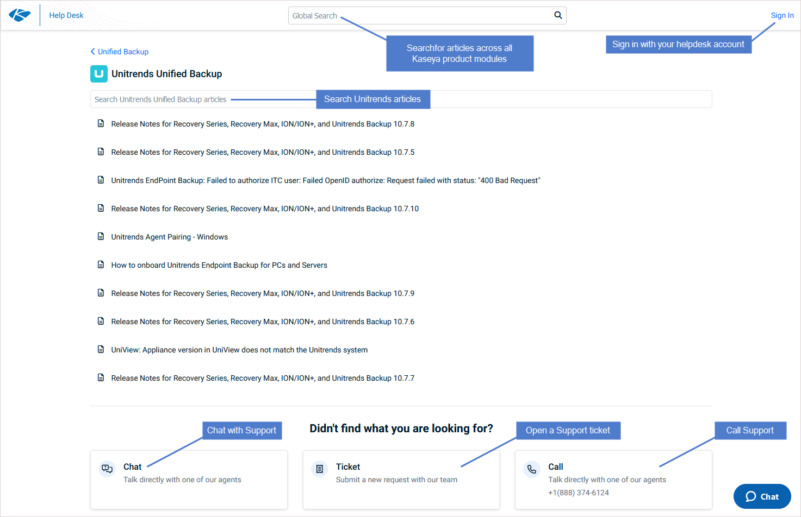The width and height of the screenshot is (801, 517).
Task: Open the floating blue Chat button
Action: pyautogui.click(x=762, y=496)
